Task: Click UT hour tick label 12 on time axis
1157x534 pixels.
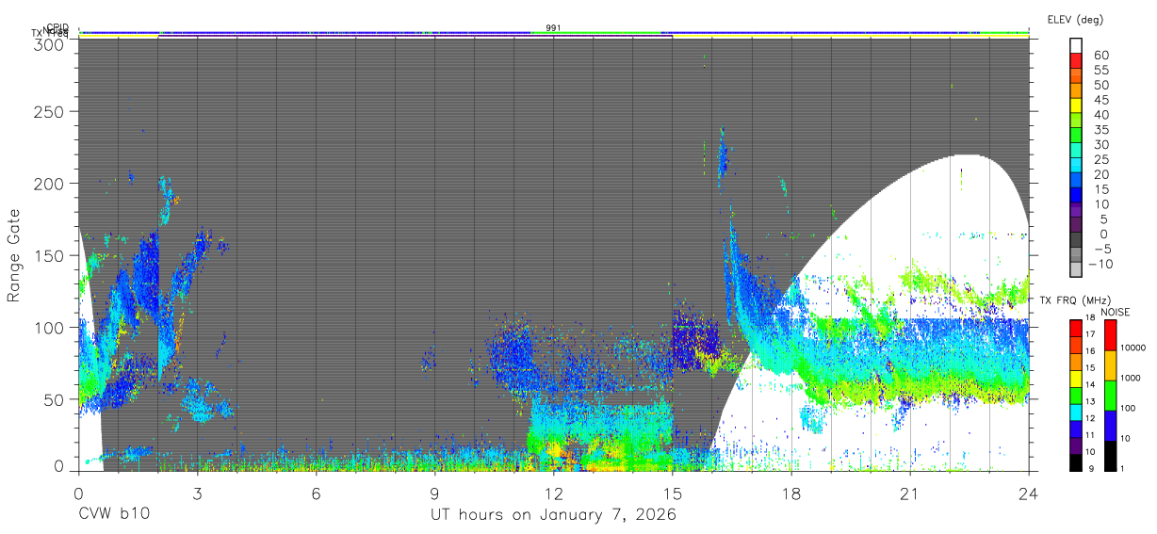Action: (554, 494)
